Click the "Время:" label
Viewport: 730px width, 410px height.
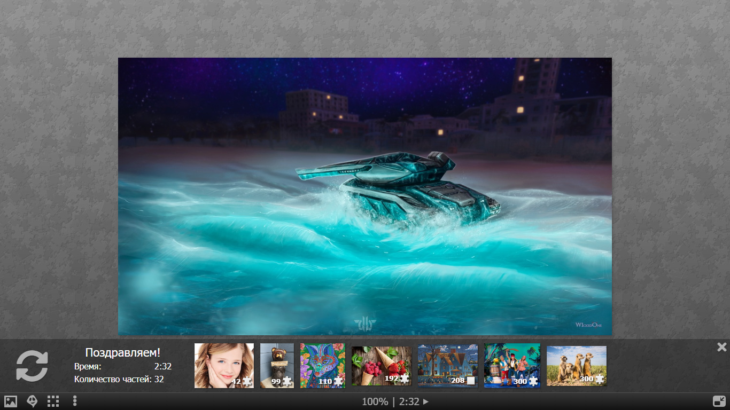click(x=88, y=367)
